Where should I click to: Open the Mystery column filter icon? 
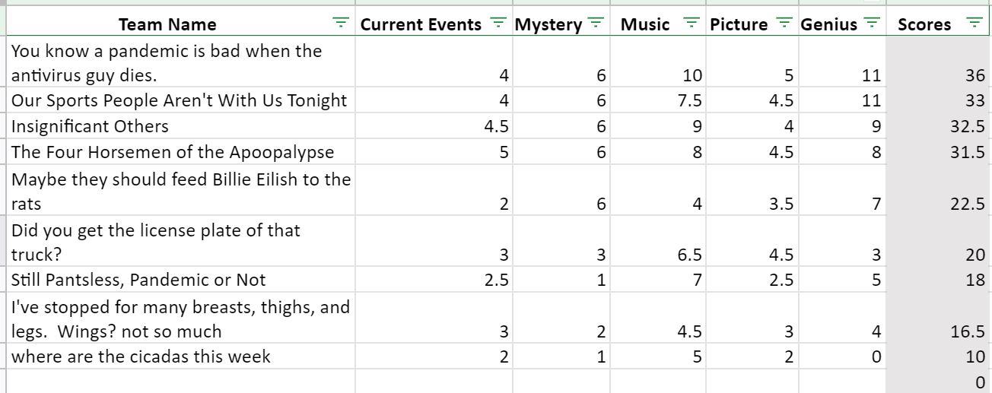(596, 24)
